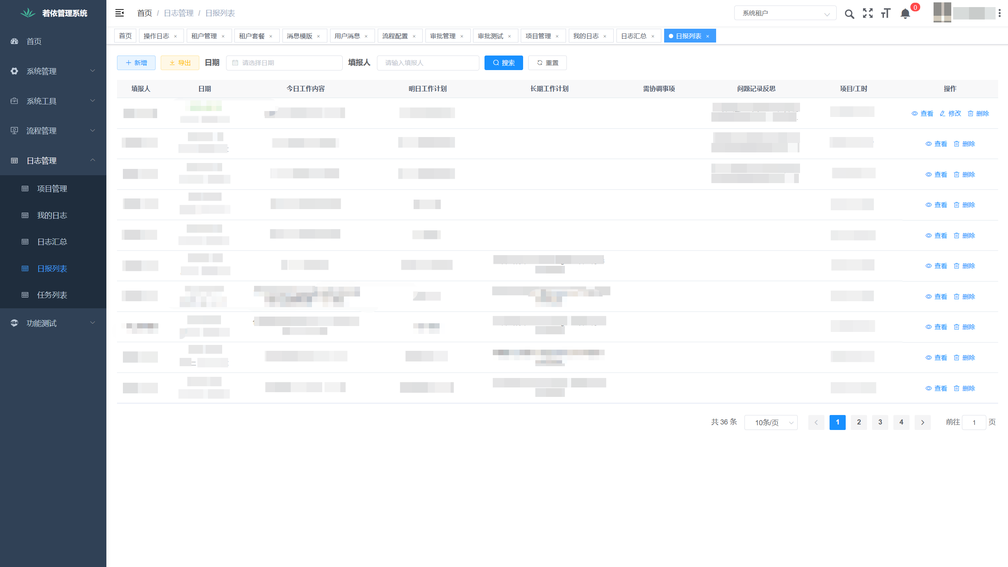Click the three-dot user menu icon

tap(1000, 13)
